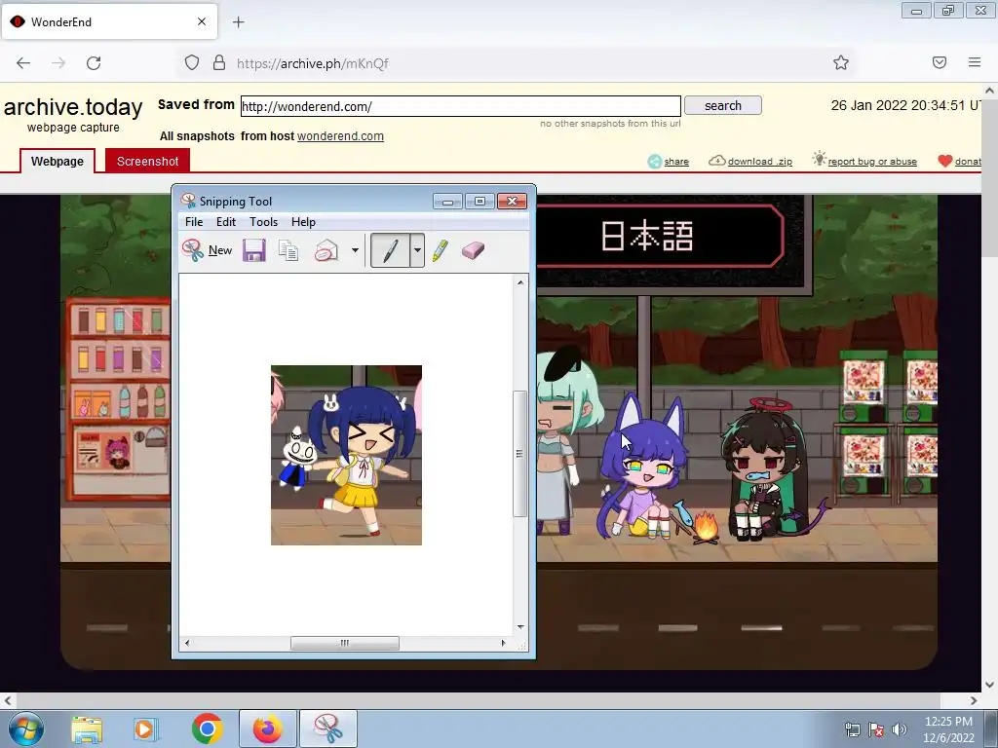Open the Windows Start menu
The image size is (998, 748).
(x=25, y=729)
